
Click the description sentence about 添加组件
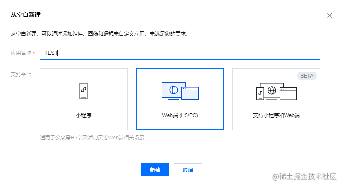click(100, 34)
